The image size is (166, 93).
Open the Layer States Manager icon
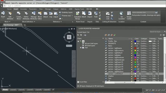click(85, 35)
